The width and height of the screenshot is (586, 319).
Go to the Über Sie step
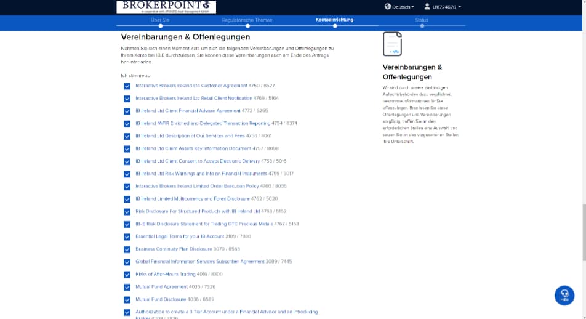pyautogui.click(x=160, y=20)
